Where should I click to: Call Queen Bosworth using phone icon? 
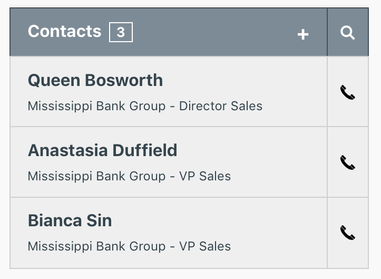(x=347, y=92)
